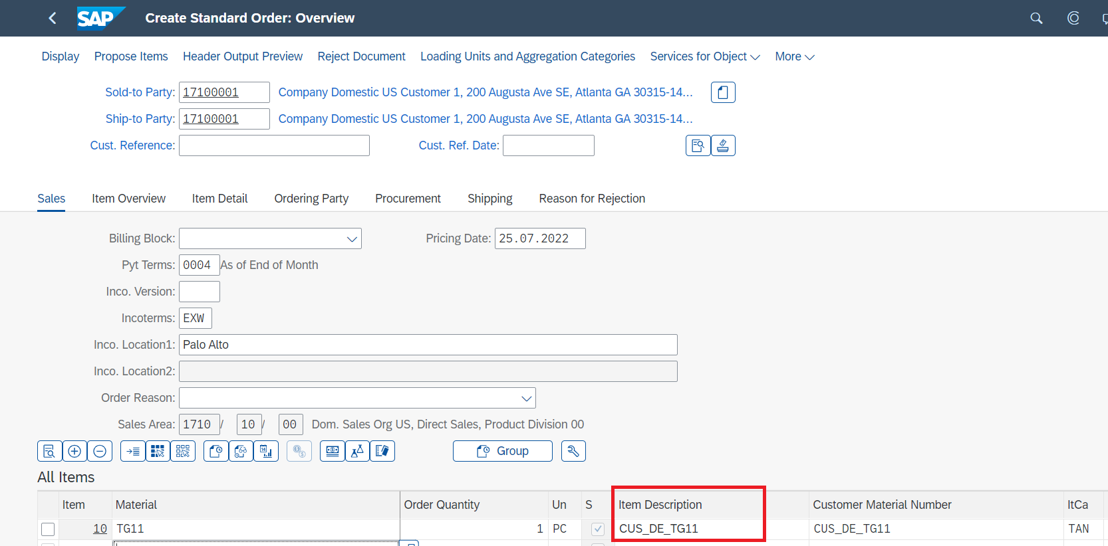
Task: Click the Pricing Date field
Action: click(x=540, y=238)
